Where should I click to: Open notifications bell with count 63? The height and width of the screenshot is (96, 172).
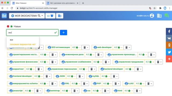pos(50,16)
